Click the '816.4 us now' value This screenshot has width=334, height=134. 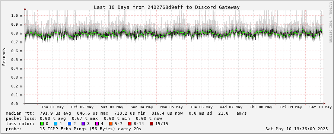[x=167, y=113]
